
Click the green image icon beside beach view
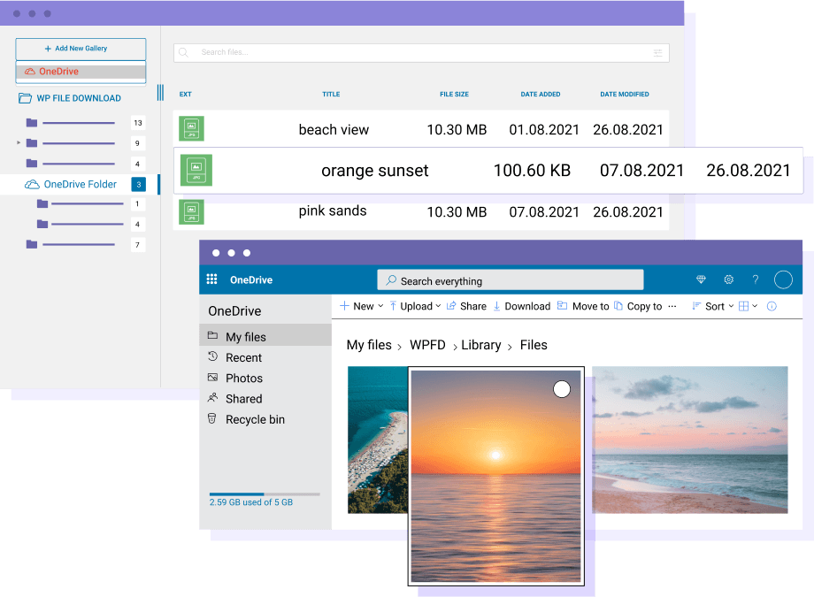coord(191,128)
